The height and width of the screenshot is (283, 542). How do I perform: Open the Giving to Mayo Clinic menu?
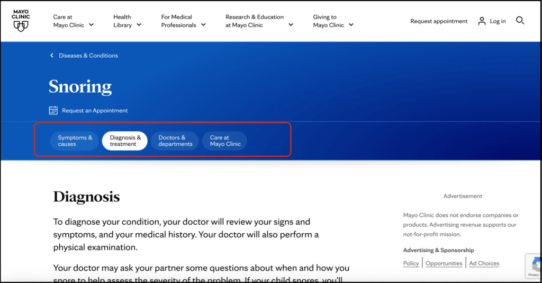click(333, 21)
